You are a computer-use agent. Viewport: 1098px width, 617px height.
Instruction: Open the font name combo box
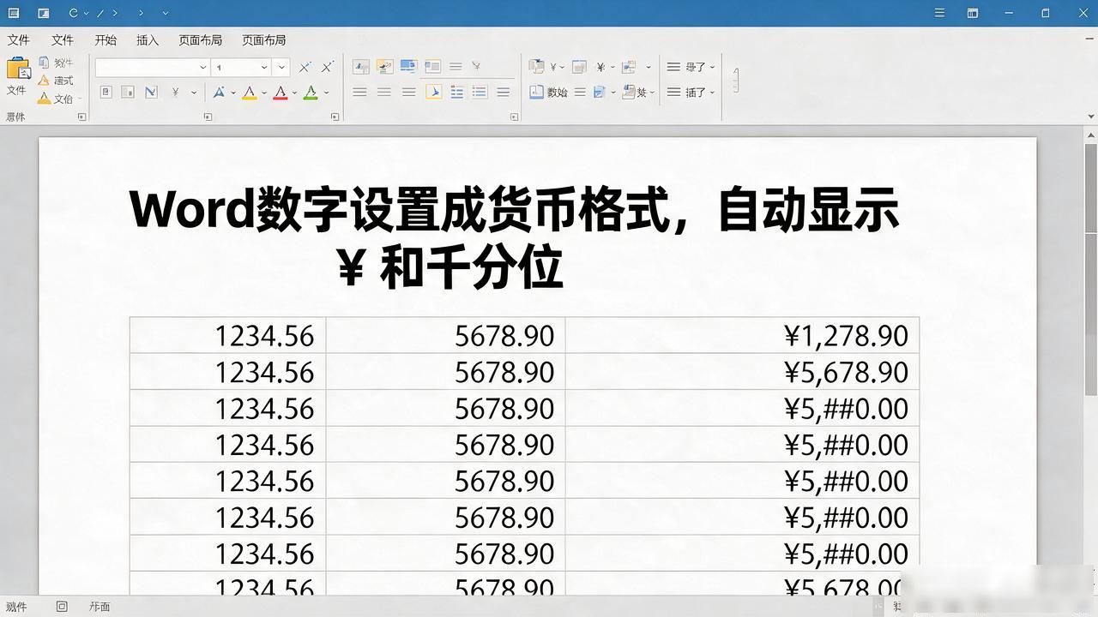(152, 67)
